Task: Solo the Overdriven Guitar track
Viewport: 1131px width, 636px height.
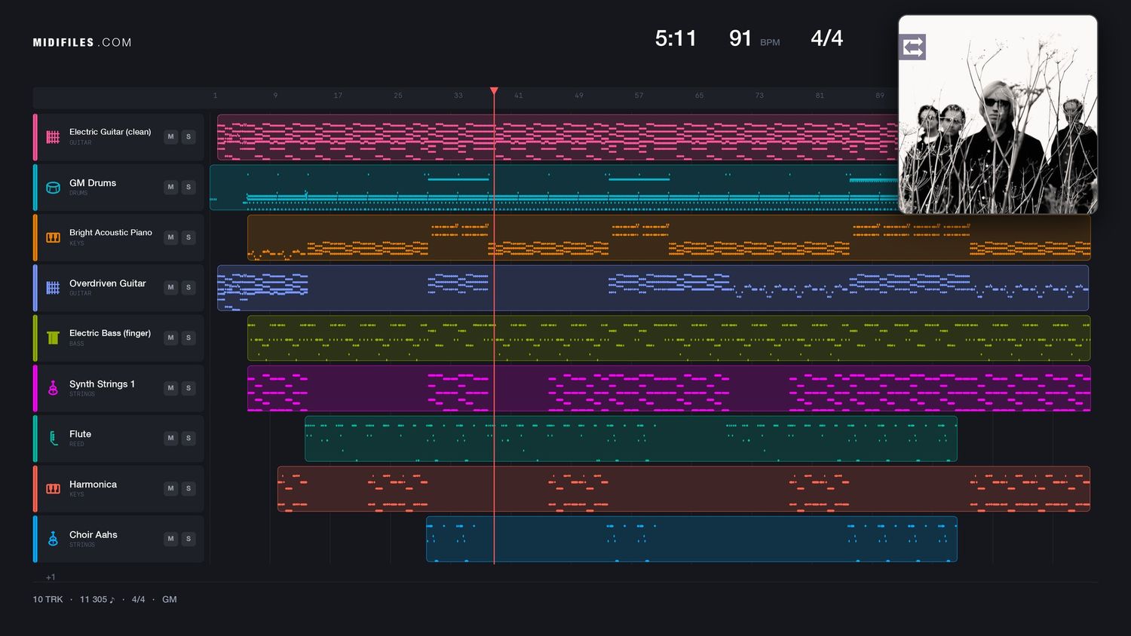Action: pos(188,288)
